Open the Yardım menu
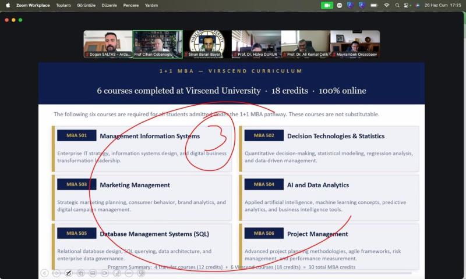Image resolution: width=466 pixels, height=279 pixels. coord(151,5)
